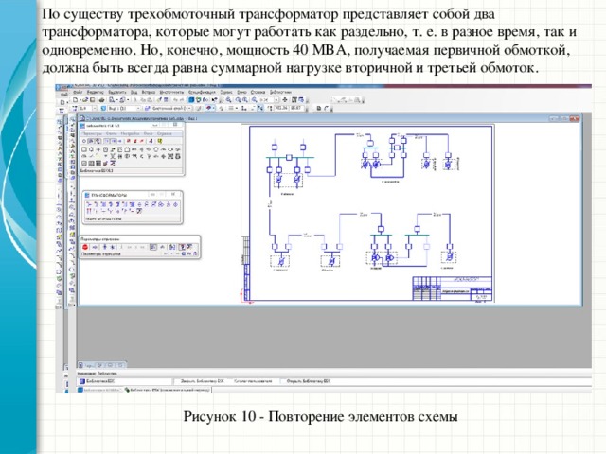606x454 pixels.
Task: Open the Выделить menu
Action: click(x=117, y=93)
